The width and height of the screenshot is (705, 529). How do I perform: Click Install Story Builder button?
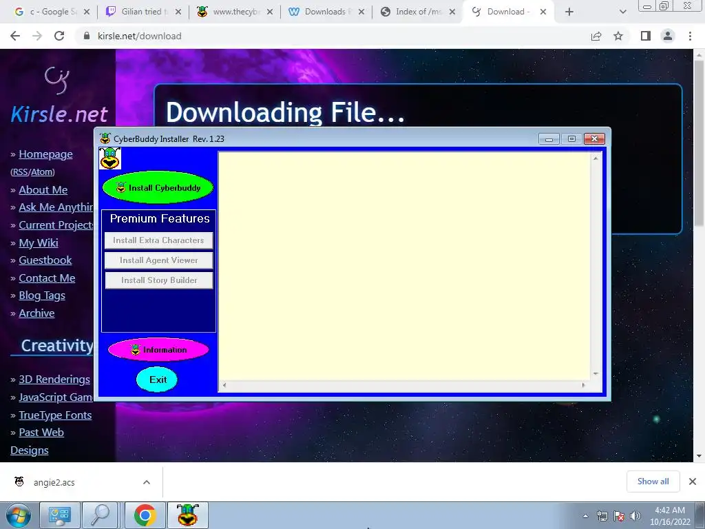[x=158, y=280]
